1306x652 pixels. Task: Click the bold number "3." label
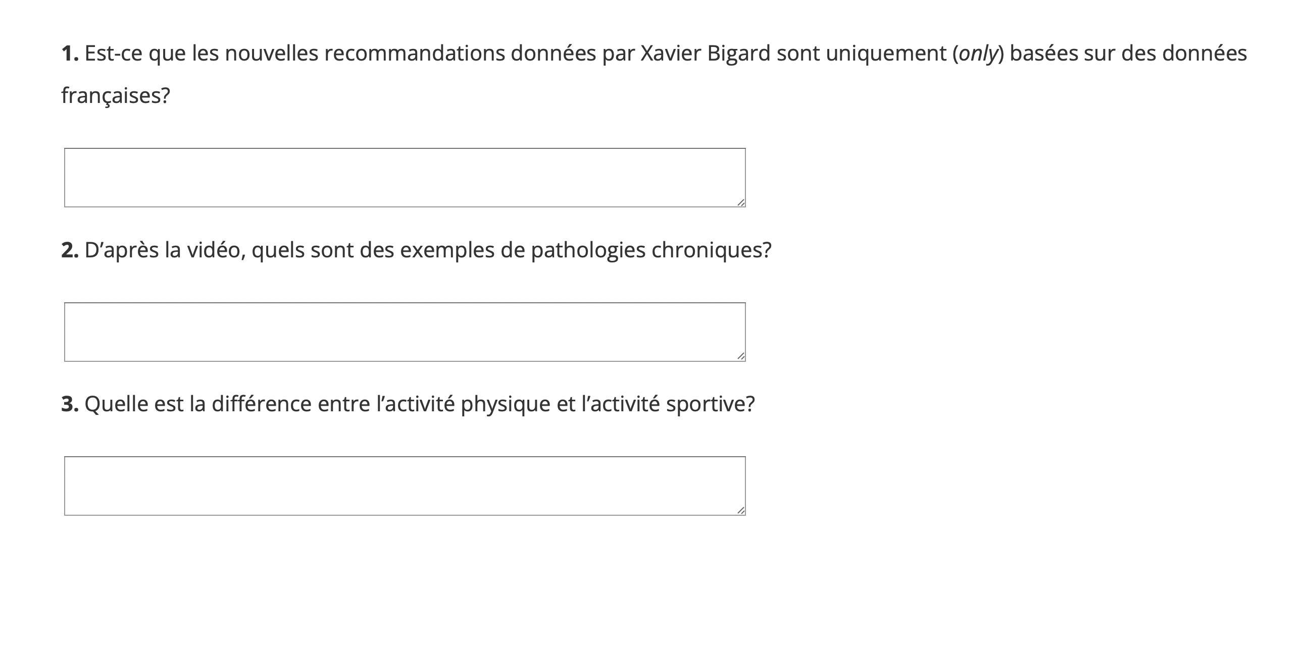click(70, 404)
